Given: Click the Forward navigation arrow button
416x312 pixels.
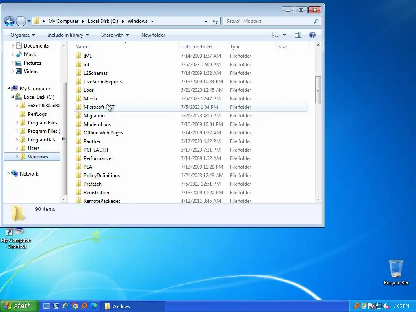Looking at the screenshot, I should pyautogui.click(x=21, y=21).
